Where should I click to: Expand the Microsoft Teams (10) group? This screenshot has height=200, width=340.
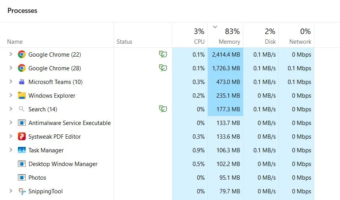(11, 81)
